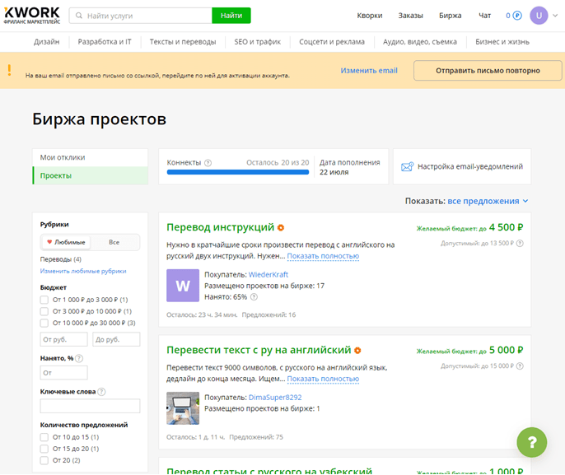Viewport: 565px width, 475px height.
Task: Click Переводы (4) rubric
Action: pos(61,259)
